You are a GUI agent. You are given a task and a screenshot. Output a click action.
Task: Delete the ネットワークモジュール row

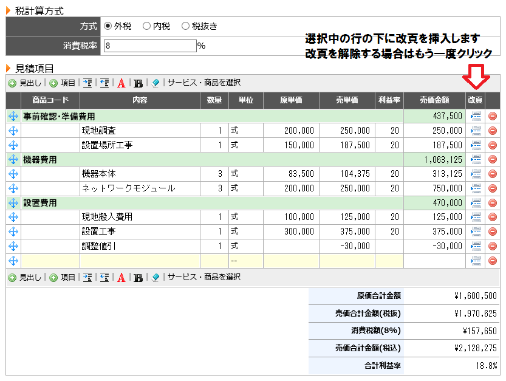(493, 188)
